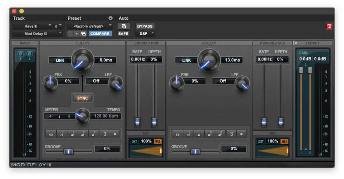This screenshot has width=344, height=179.
Task: Toggle the L Delay LINK button
Action: tap(60, 60)
